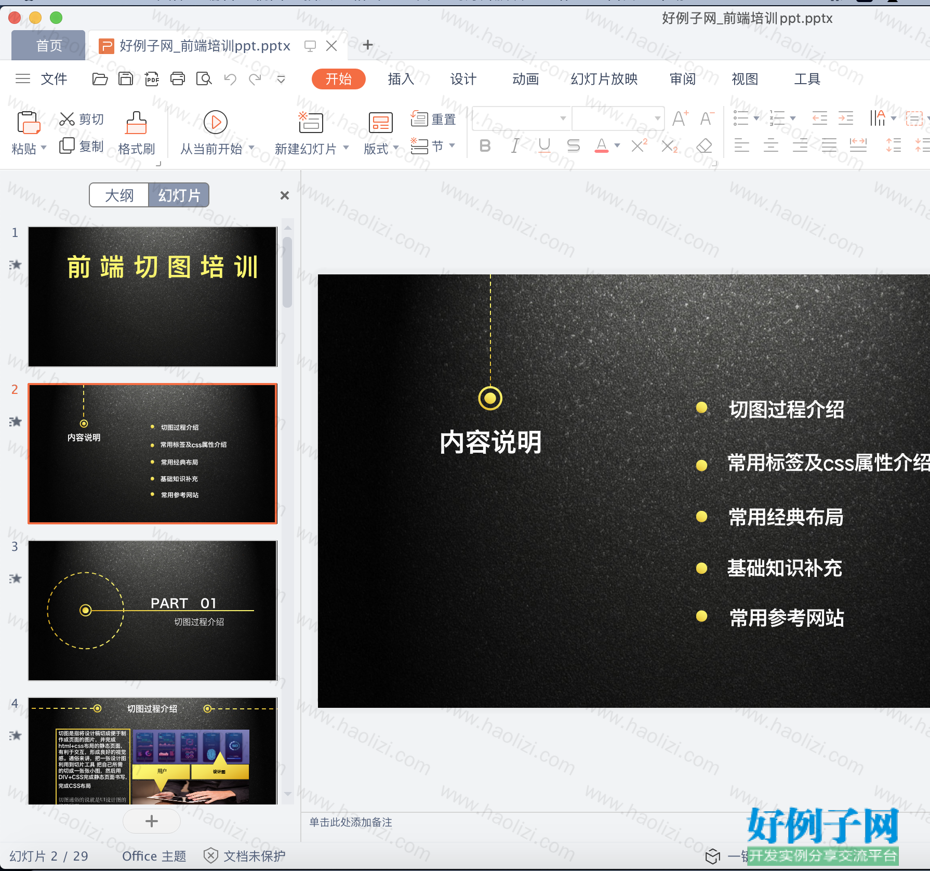Image resolution: width=930 pixels, height=871 pixels.
Task: Expand bullet list dropdown arrow
Action: [x=756, y=118]
